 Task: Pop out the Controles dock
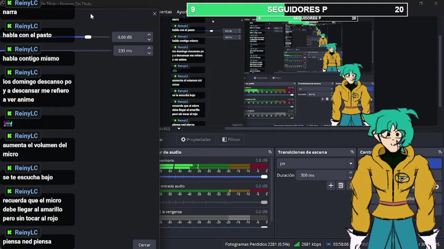[x=440, y=152]
